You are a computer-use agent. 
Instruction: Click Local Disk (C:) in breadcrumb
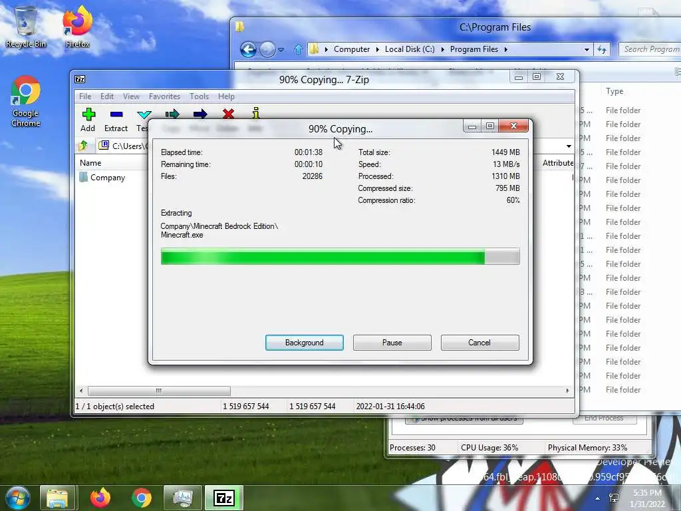click(410, 49)
